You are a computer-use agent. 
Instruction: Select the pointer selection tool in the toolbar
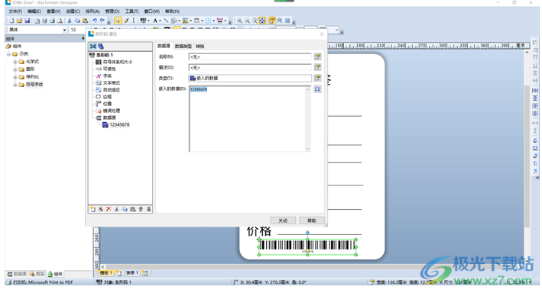118,21
